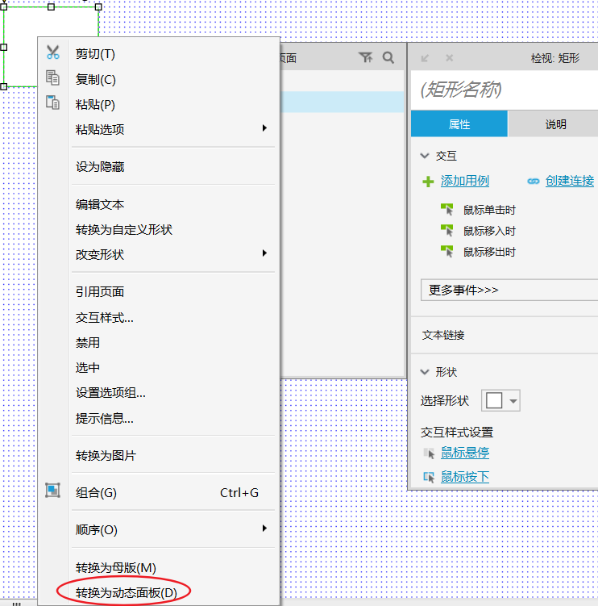This screenshot has width=598, height=606.
Task: Click the event icon next to 鼠标移出时
Action: click(447, 251)
